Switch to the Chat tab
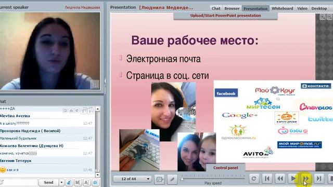 216,8
